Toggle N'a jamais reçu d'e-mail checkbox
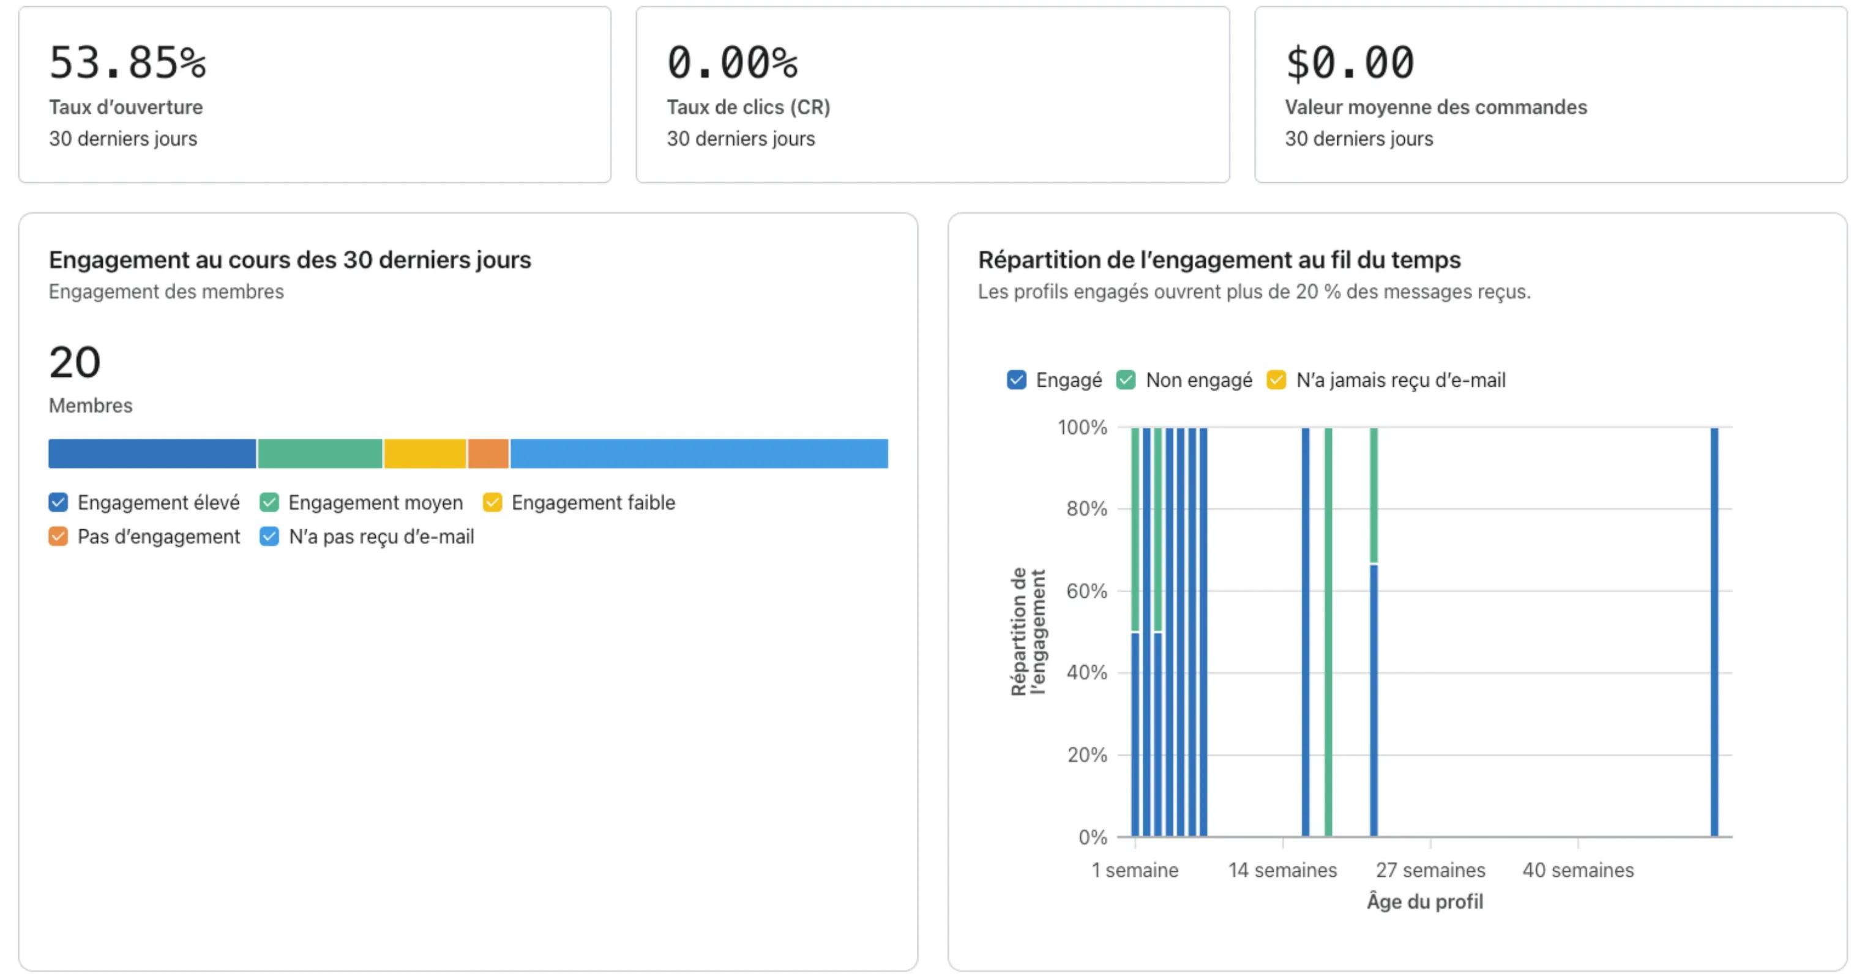The height and width of the screenshot is (979, 1854). [x=1276, y=380]
